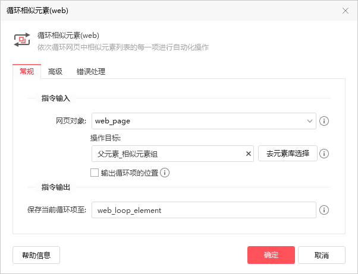Select the 常规 tab
358x274 pixels.
pyautogui.click(x=27, y=72)
